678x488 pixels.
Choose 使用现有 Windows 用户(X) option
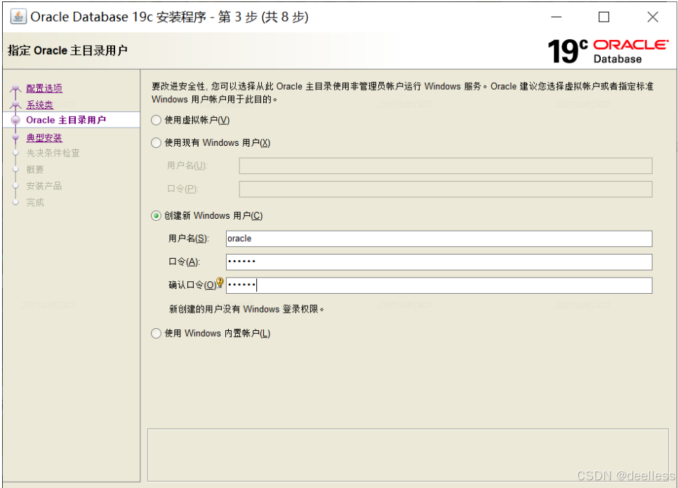click(156, 142)
